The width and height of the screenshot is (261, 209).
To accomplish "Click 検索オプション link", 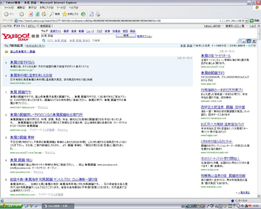I will point(144,36).
